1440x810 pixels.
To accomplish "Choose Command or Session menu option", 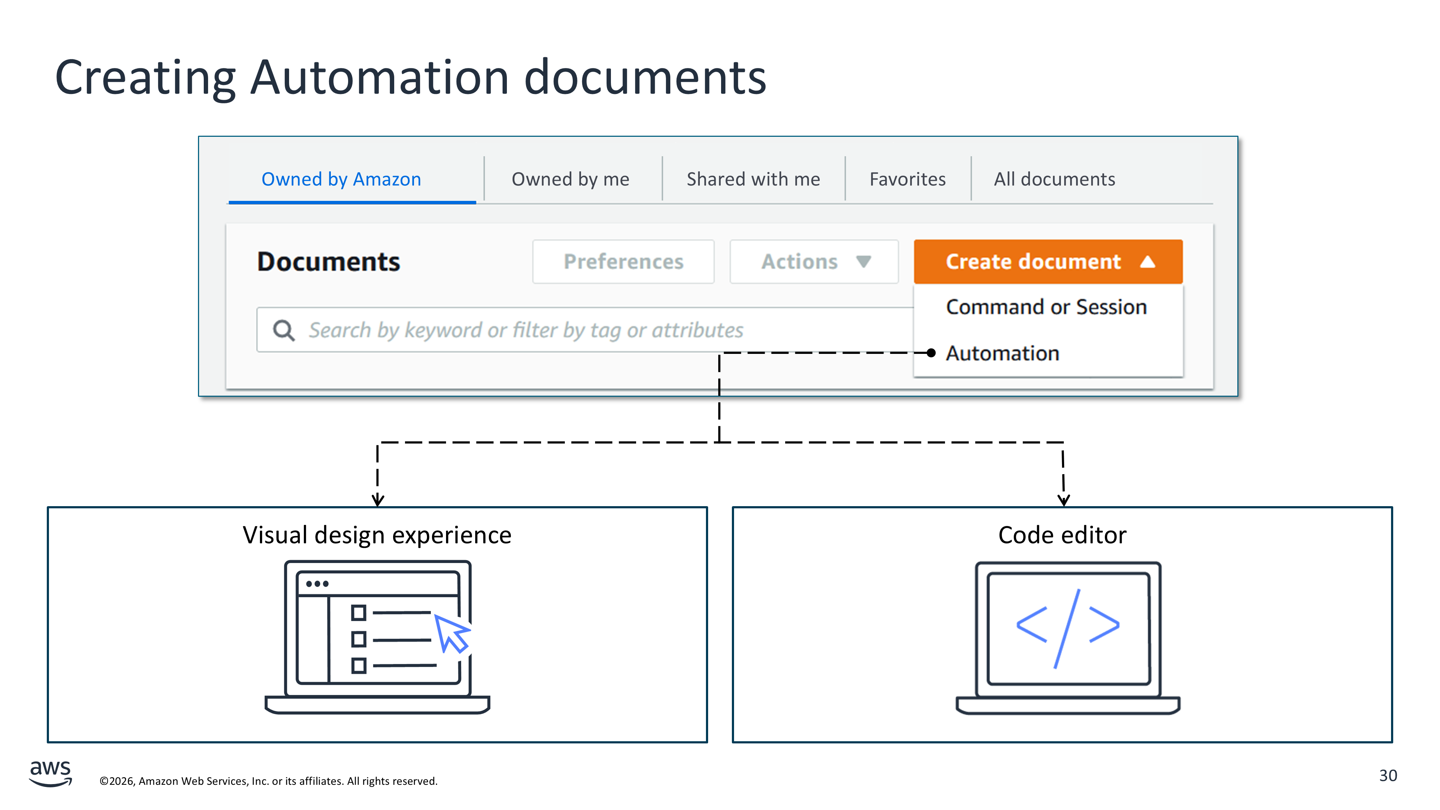I will coord(1046,307).
